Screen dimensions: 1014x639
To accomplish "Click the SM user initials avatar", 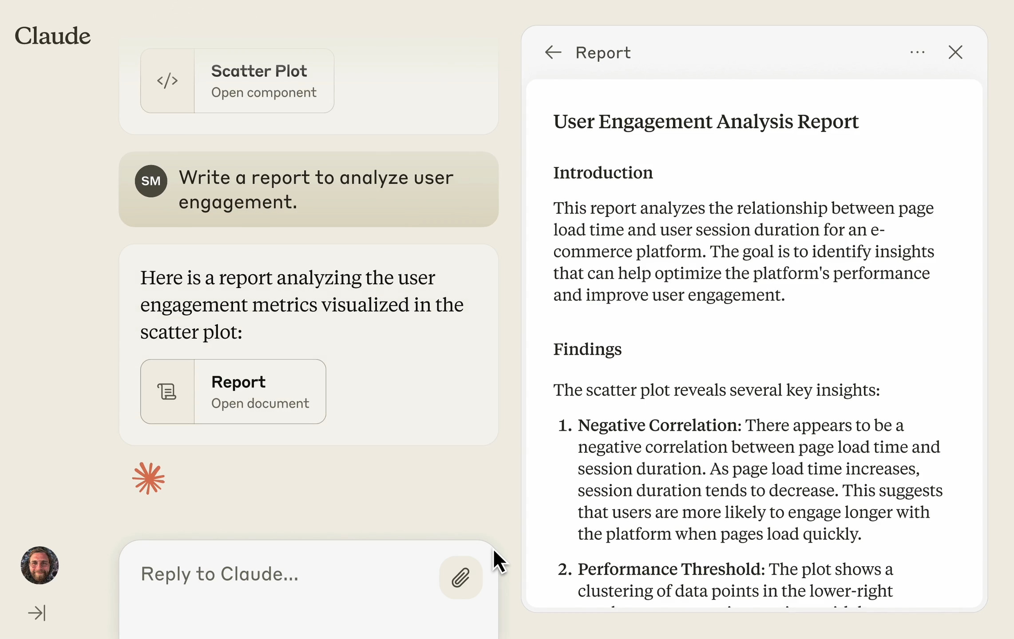I will (x=151, y=181).
